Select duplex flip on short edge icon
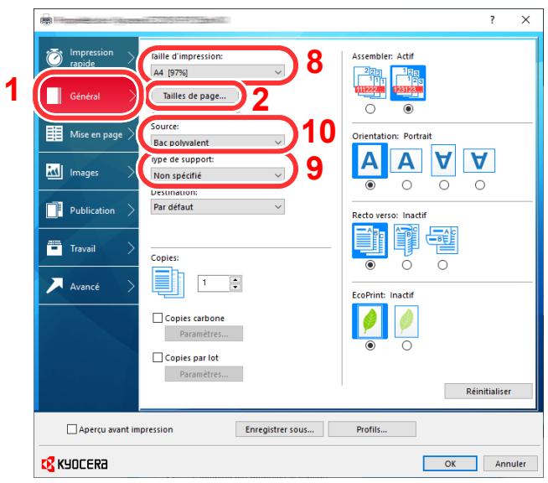Image resolution: width=548 pixels, height=483 pixels. 442,240
